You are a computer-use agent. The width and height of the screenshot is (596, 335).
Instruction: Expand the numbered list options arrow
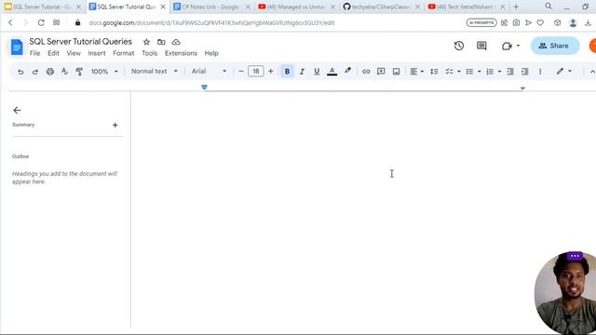point(499,72)
